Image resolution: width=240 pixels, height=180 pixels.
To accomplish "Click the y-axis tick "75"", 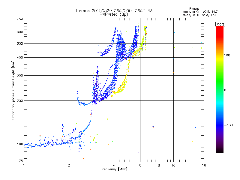I will pyautogui.click(x=21, y=161).
